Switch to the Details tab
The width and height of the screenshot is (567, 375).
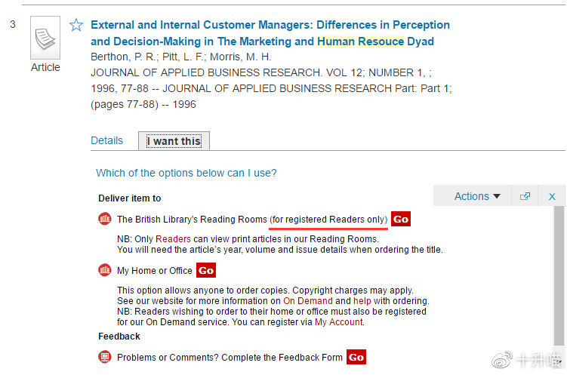pyautogui.click(x=106, y=140)
